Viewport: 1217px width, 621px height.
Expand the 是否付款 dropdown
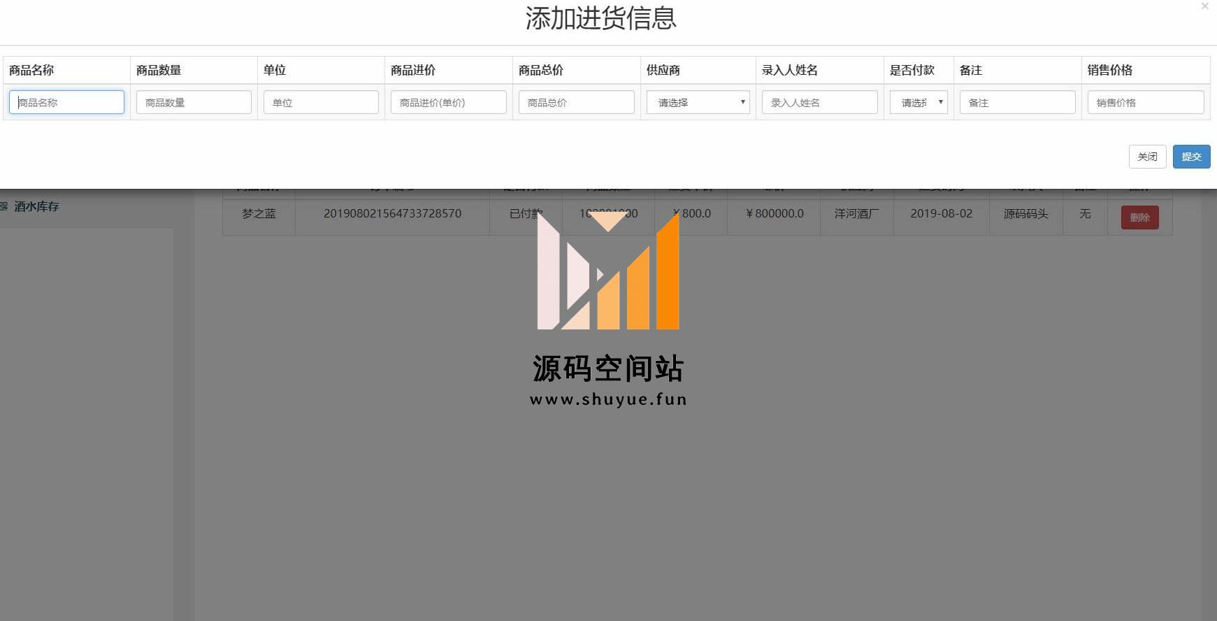tap(919, 102)
